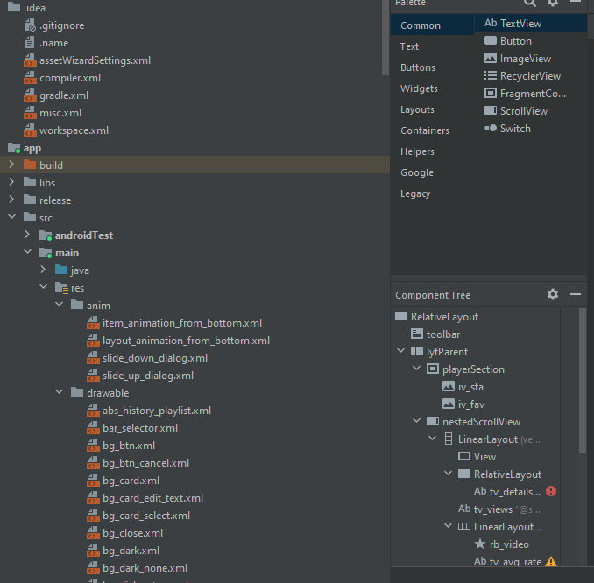The image size is (594, 583).
Task: Select rb_video star item in tree
Action: click(x=501, y=544)
